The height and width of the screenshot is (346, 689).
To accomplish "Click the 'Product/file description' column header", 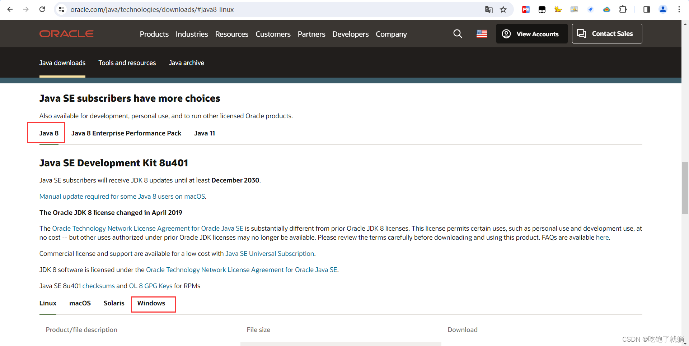I will coord(81,330).
